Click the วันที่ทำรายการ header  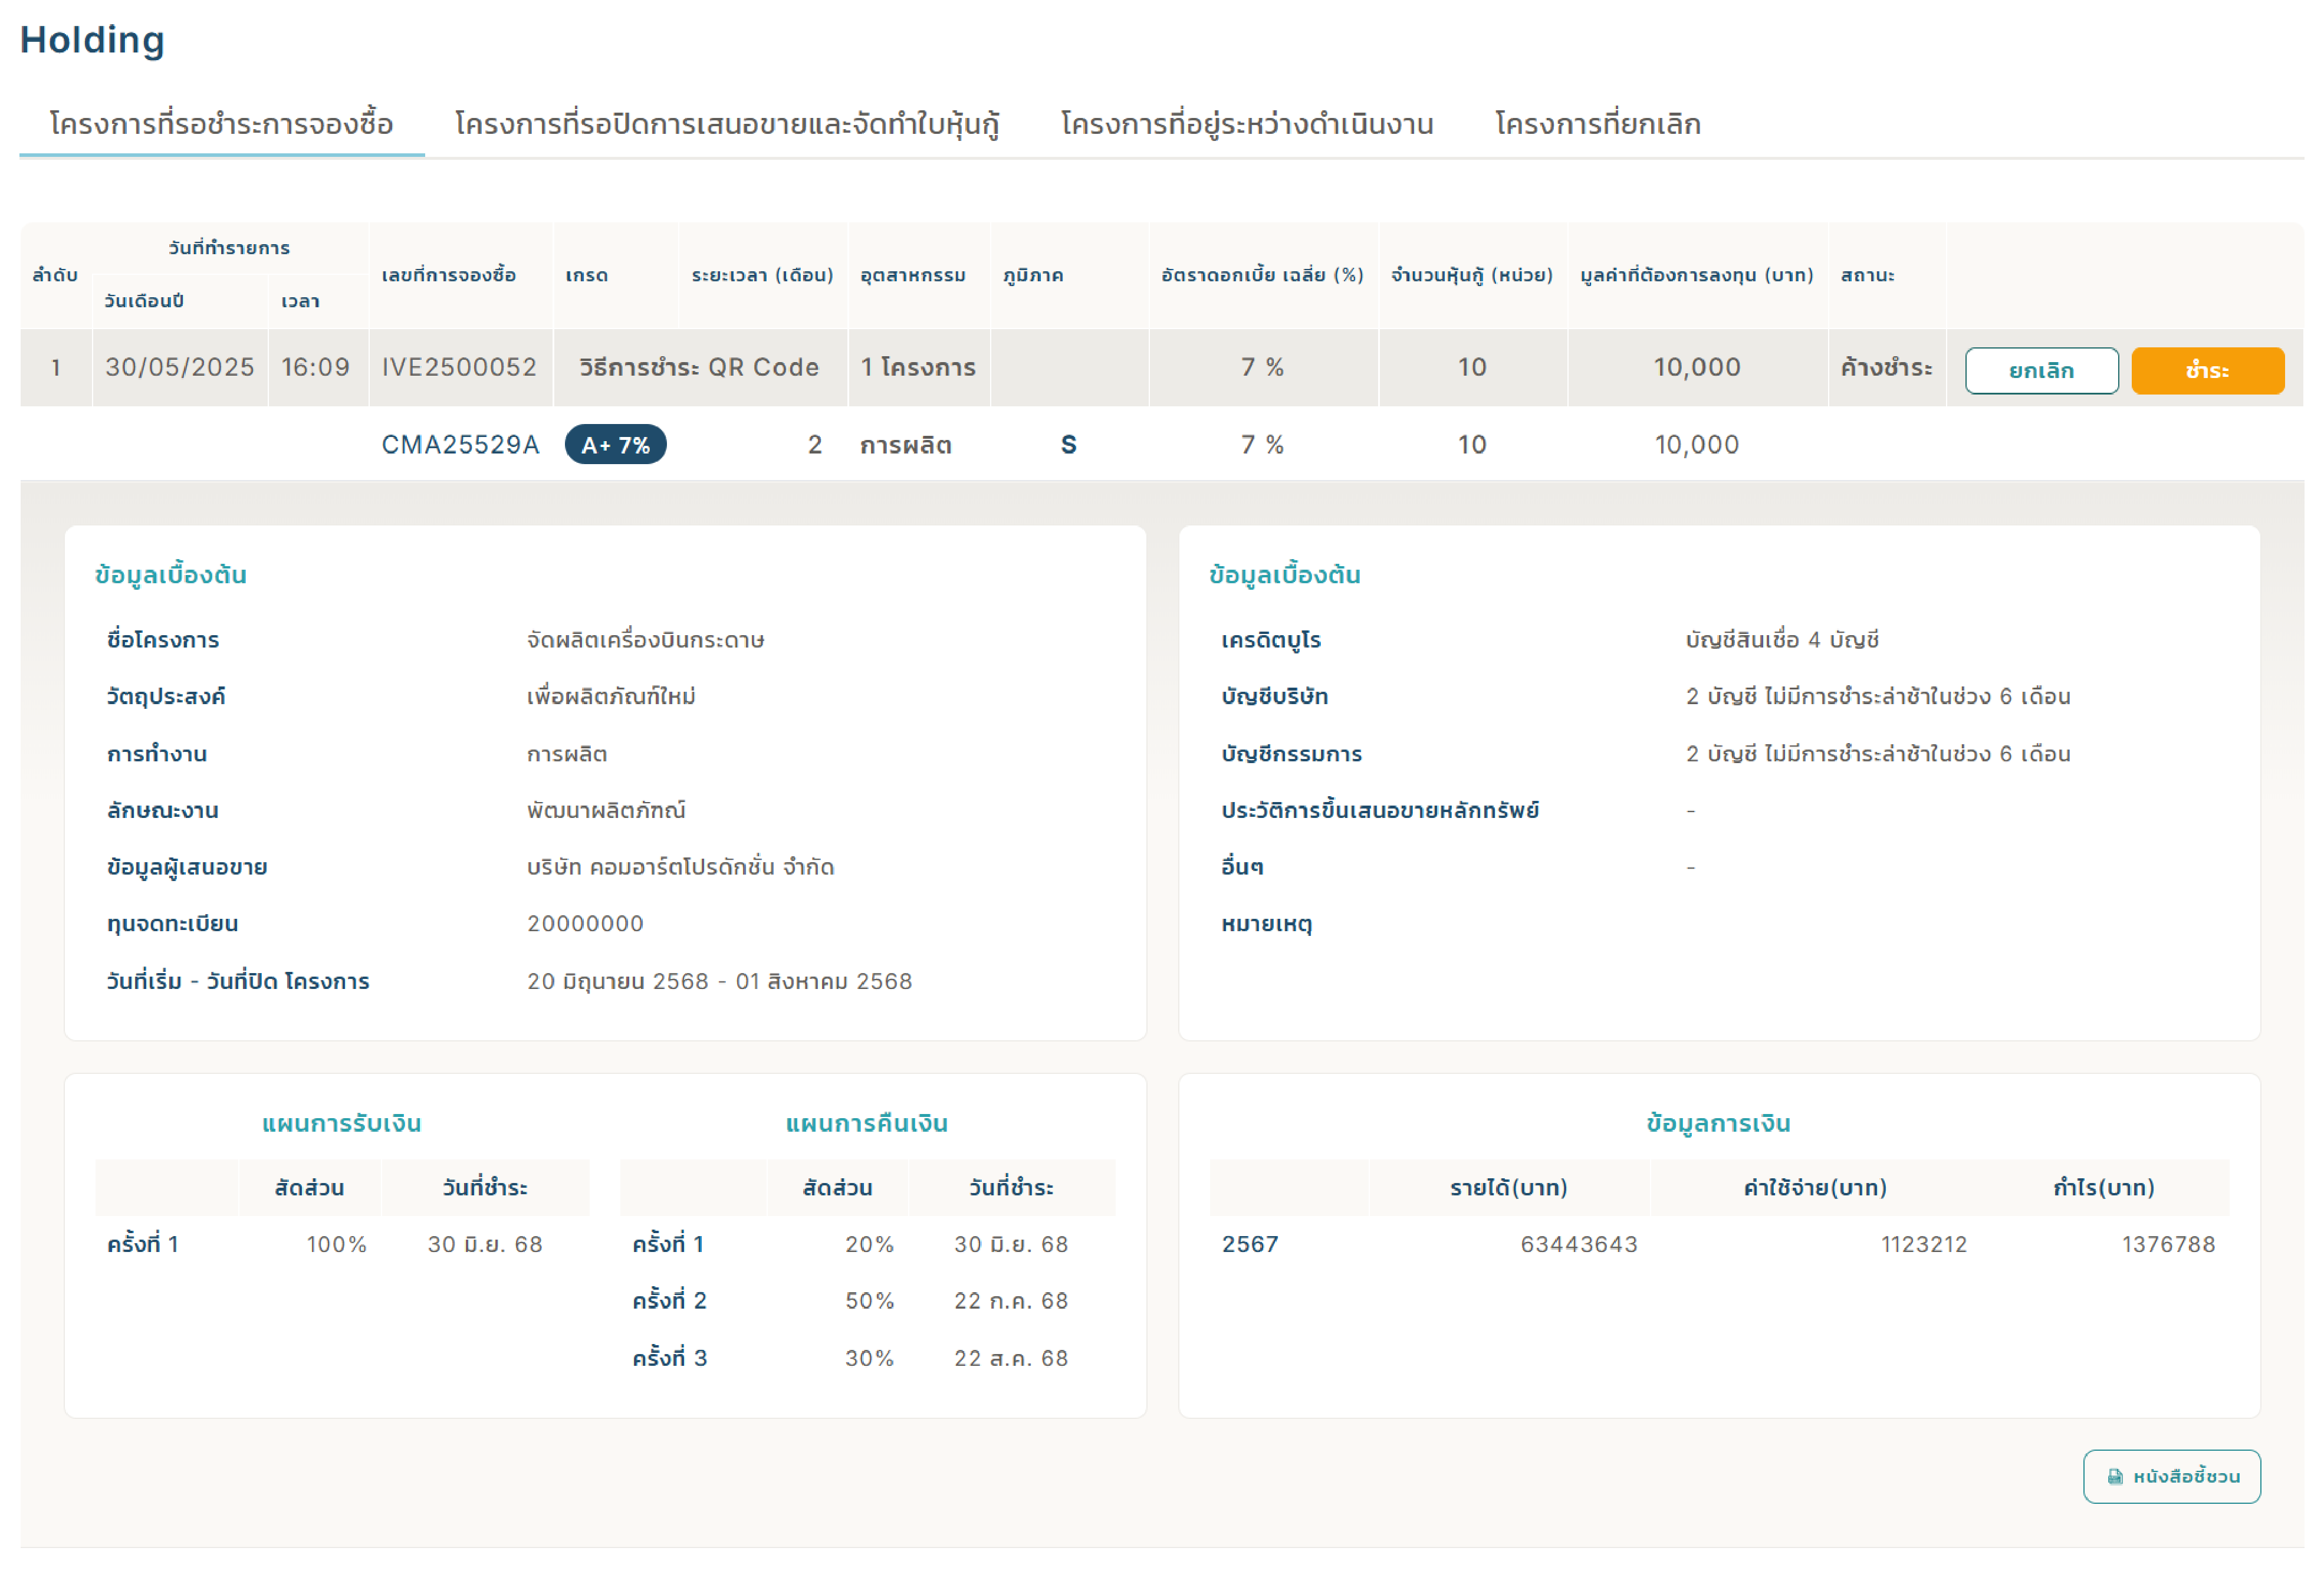click(229, 247)
